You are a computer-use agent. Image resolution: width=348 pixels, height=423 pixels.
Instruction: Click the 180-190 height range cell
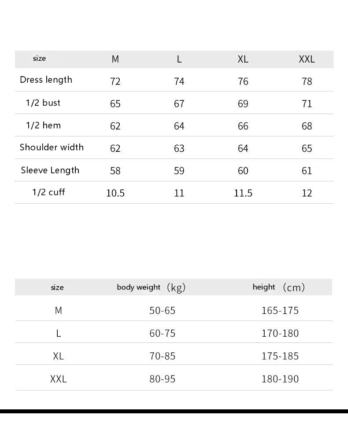[280, 379]
